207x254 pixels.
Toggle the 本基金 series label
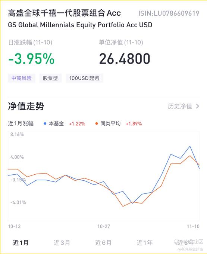click(x=56, y=123)
